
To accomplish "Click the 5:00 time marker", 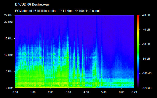I will (104, 92).
